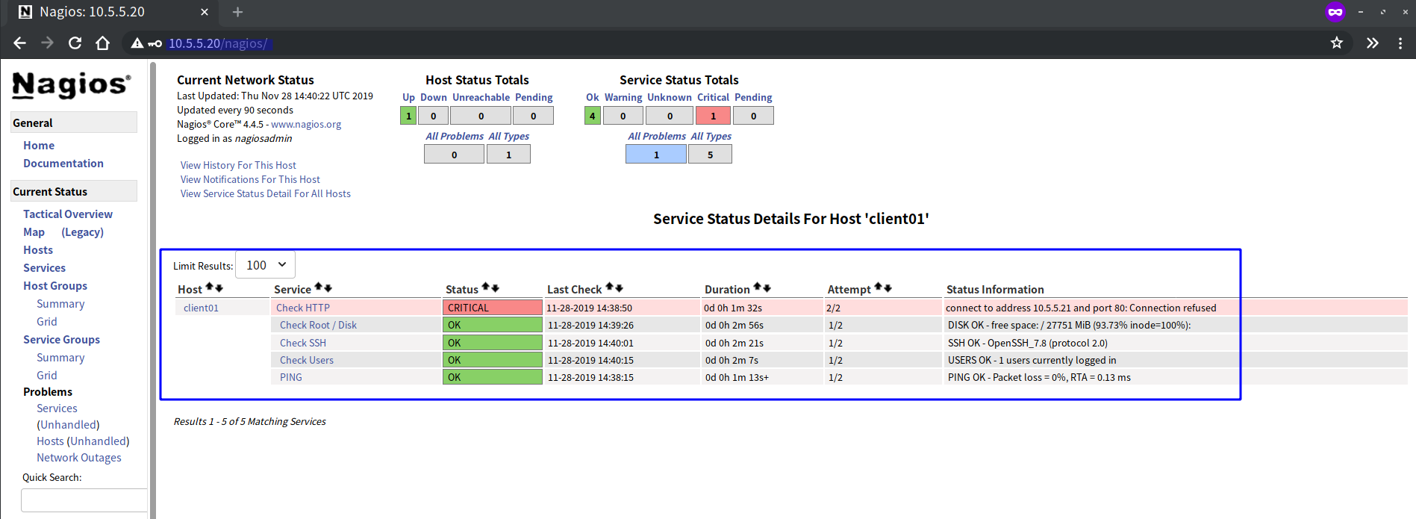This screenshot has width=1416, height=519.
Task: Sort Service column ascending with up arrow
Action: (x=319, y=288)
